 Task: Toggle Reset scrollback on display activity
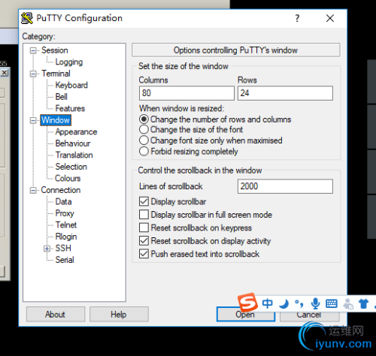144,240
